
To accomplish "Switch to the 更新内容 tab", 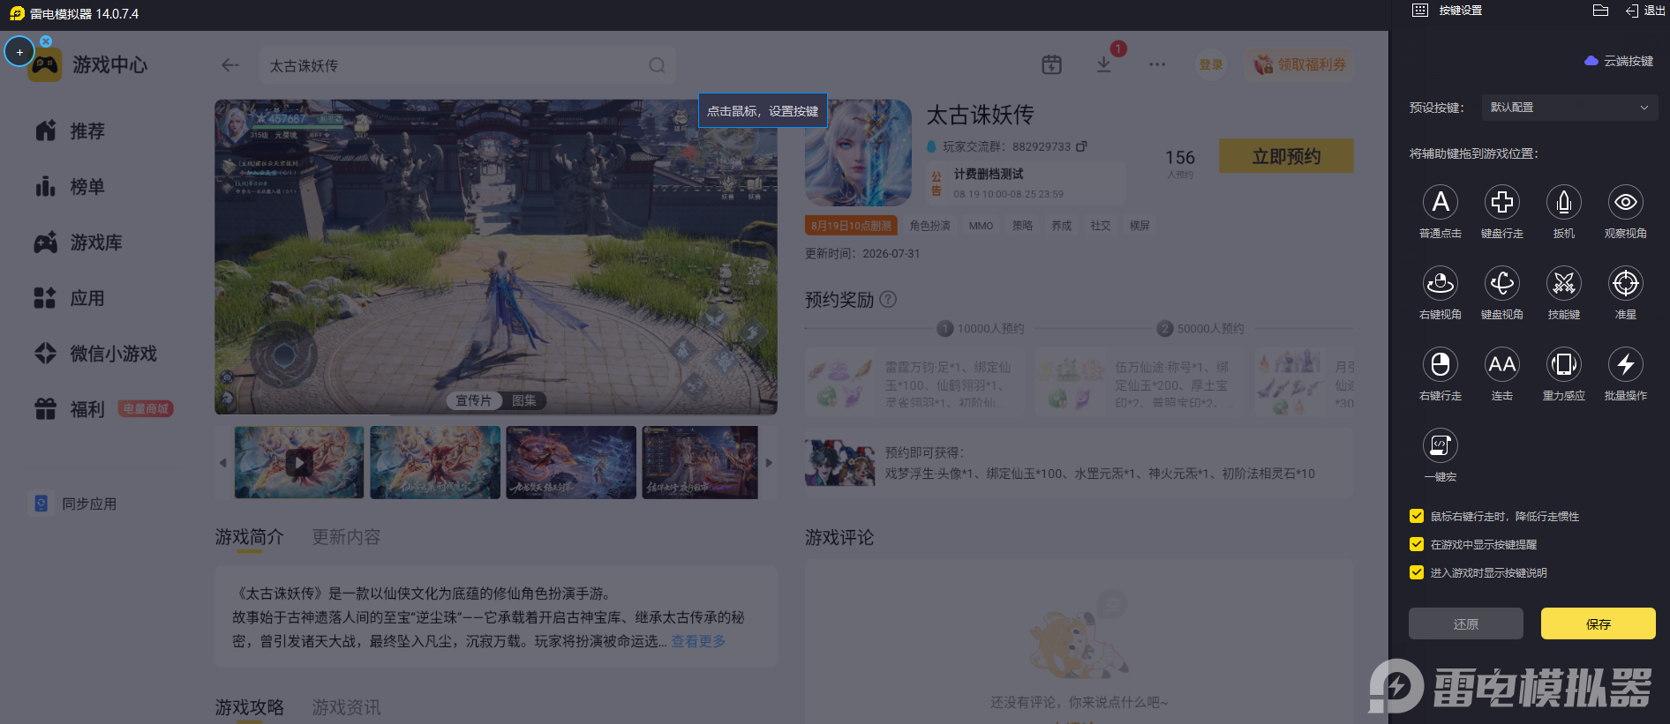I will [346, 537].
